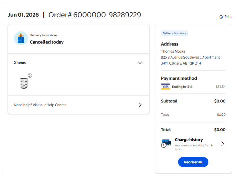
Task: Click the quantity badge showing 2
Action: (30, 76)
